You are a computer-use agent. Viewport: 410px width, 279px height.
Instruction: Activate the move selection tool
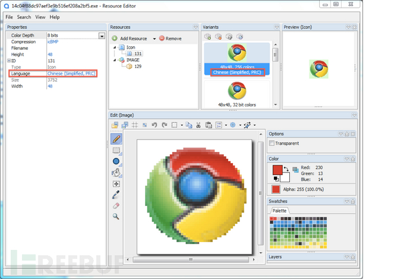point(116,184)
